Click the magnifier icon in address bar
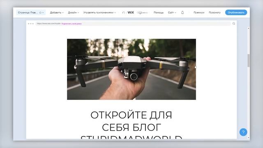263x148 pixels. click(234, 23)
